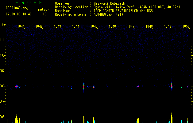Click the 0.6 frequency axis label
The image size is (193, 123).
click(2, 117)
